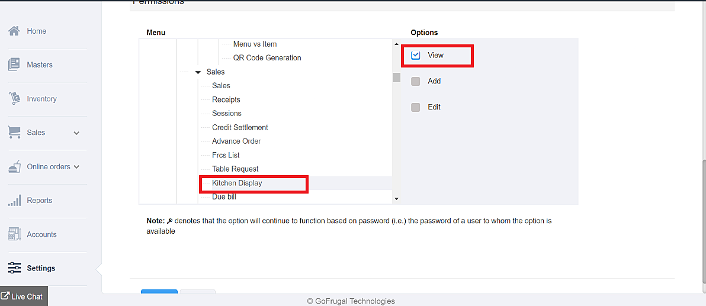Click the menu tree scrollbar thumb
This screenshot has width=706, height=306.
point(396,78)
